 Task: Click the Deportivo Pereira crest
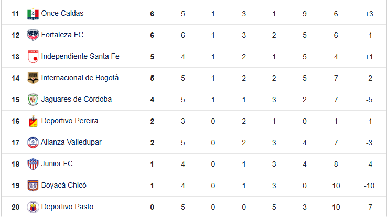[33, 121]
